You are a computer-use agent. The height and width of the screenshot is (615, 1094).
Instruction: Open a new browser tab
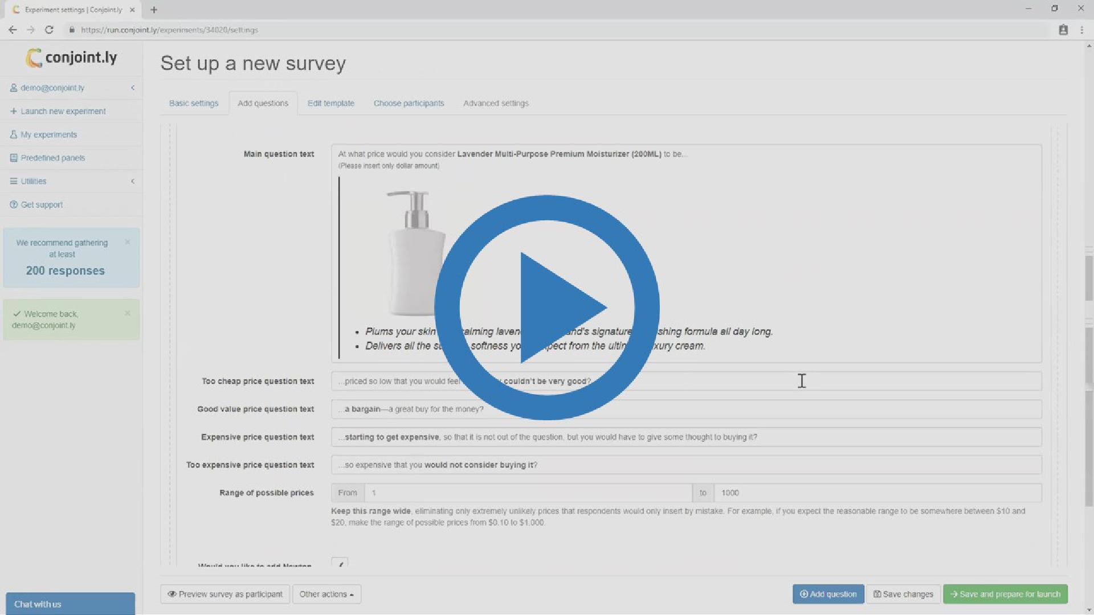154,10
